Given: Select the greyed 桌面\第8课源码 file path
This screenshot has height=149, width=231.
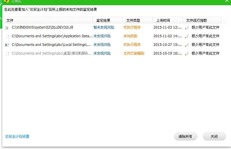Looking at the screenshot, I should pyautogui.click(x=52, y=53).
